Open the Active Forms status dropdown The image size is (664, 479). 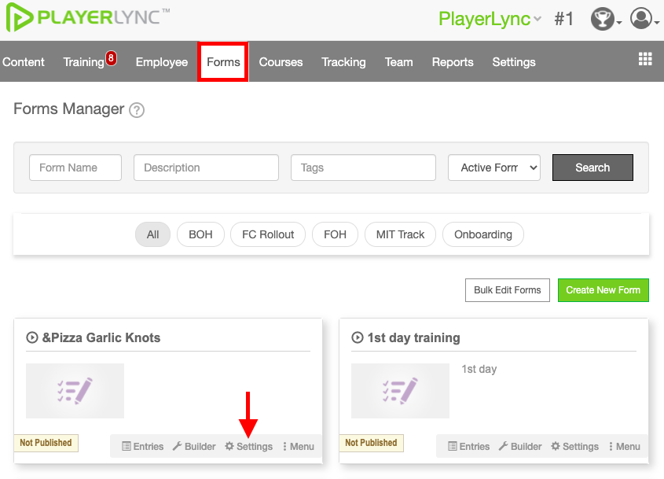[x=494, y=168]
